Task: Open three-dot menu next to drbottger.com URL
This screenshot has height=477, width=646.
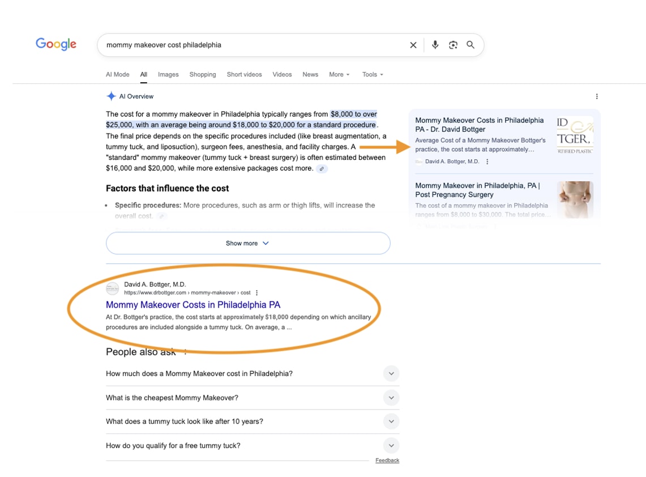Action: point(257,293)
